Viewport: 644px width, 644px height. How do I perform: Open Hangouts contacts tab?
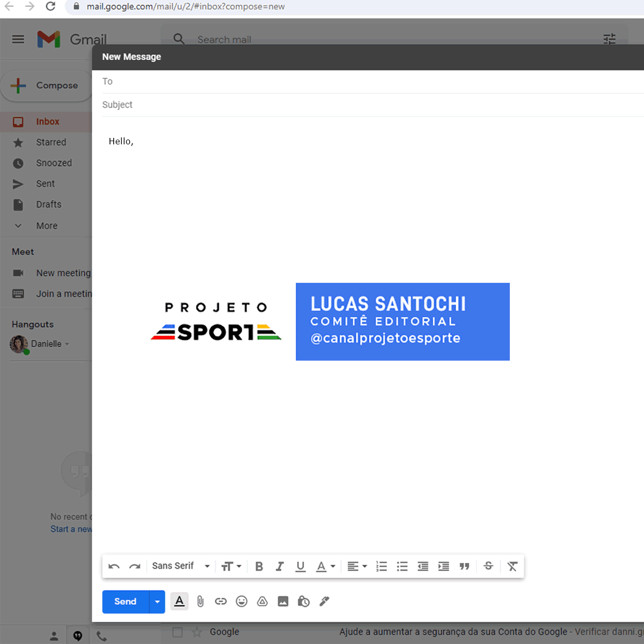[x=54, y=636]
